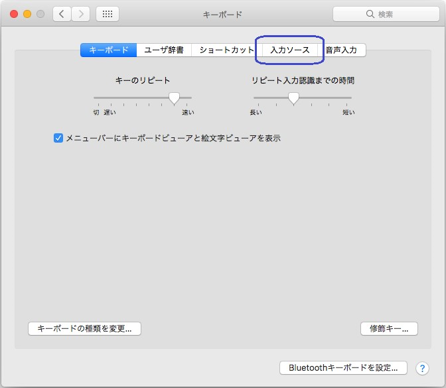Click the リピート入力認識までの時間 slider thumb

click(293, 98)
